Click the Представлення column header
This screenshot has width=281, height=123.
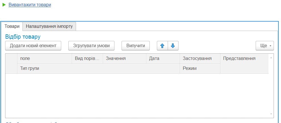point(245,63)
